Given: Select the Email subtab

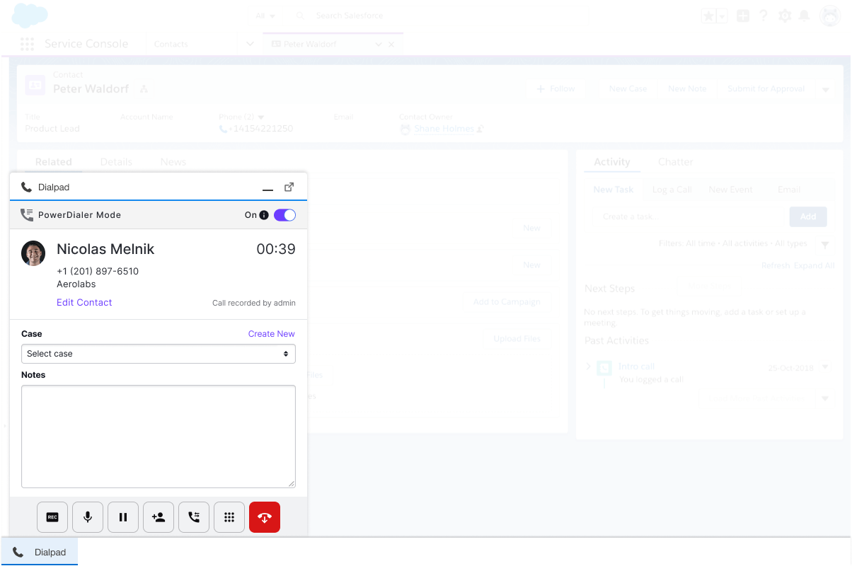Looking at the screenshot, I should pyautogui.click(x=789, y=190).
